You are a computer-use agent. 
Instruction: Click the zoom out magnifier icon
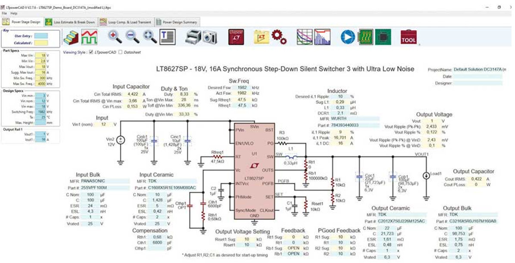pos(132,37)
